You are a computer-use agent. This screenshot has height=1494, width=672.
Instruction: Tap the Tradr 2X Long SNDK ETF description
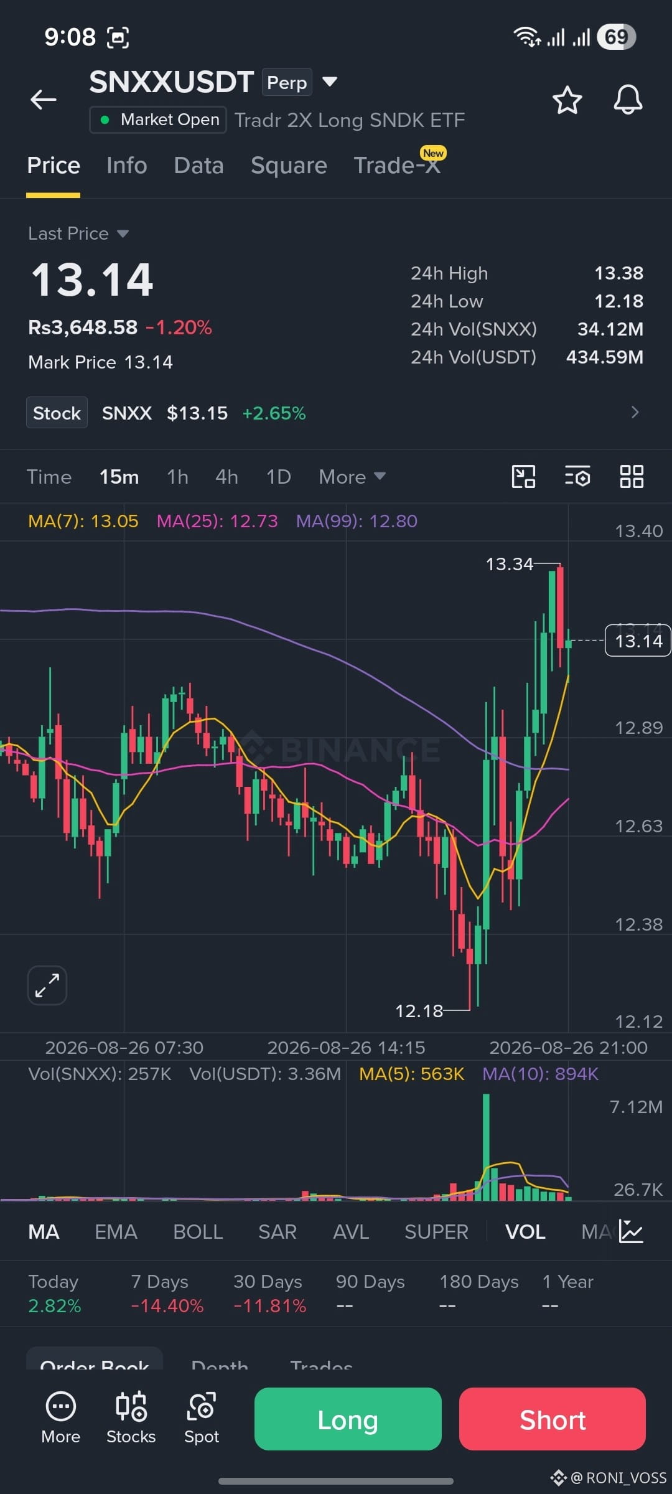[x=350, y=120]
